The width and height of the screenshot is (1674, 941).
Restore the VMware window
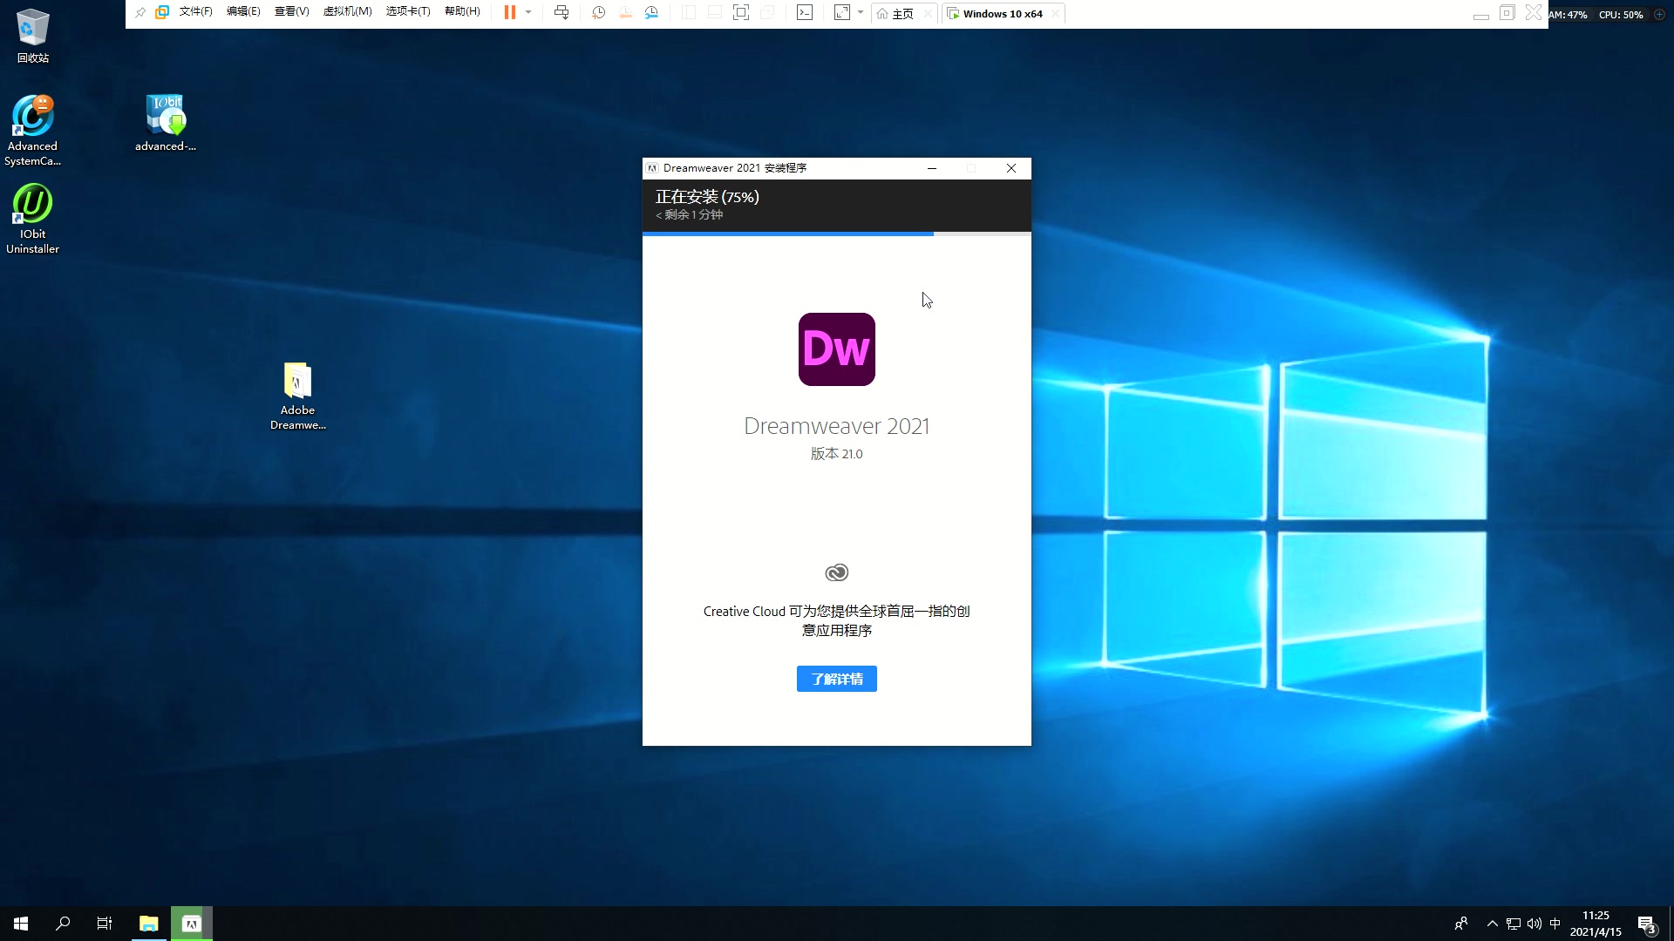pos(1507,12)
